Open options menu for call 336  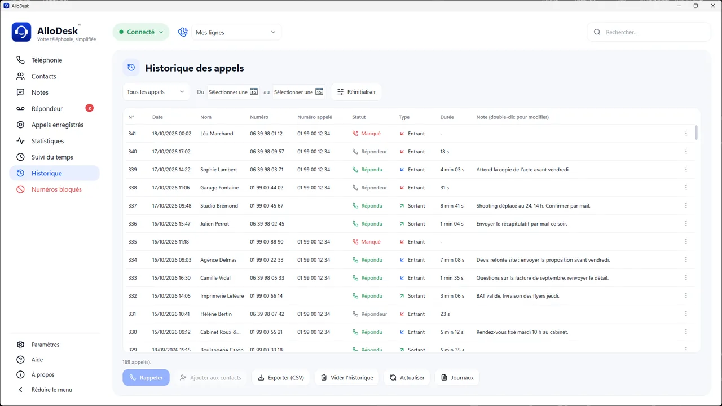[686, 224]
